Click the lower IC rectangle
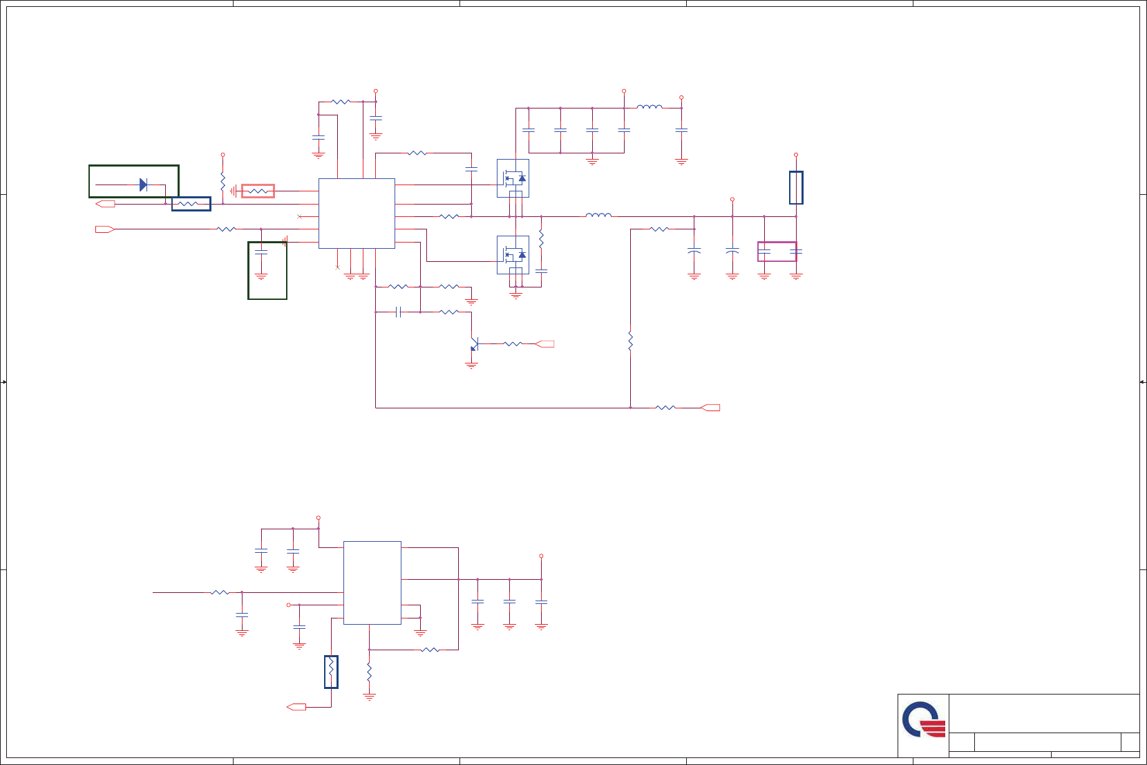1147x765 pixels. tap(372, 583)
